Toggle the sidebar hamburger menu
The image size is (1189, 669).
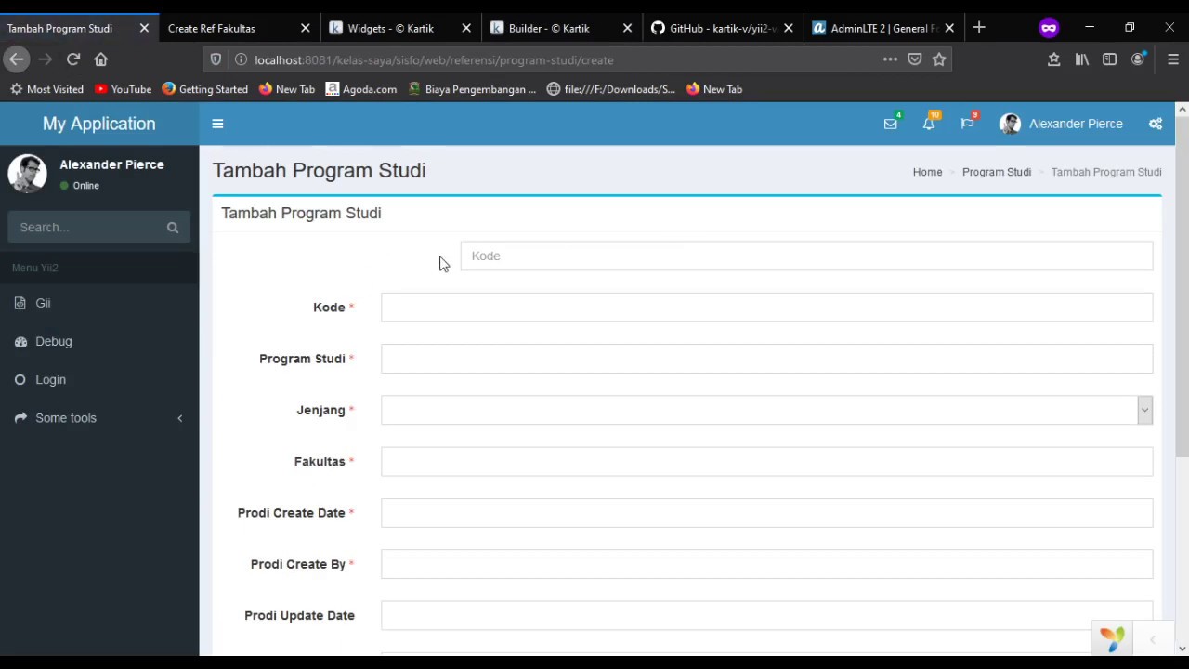tap(217, 124)
